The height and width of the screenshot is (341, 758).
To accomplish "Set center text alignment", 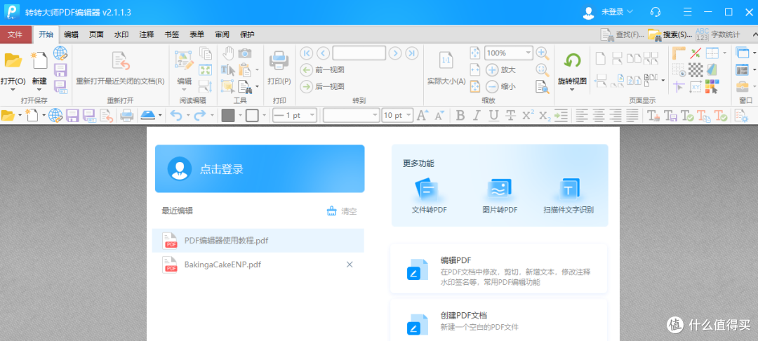I will [599, 116].
